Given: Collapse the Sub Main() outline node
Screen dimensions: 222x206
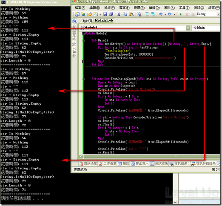Looking at the screenshot, I should click(x=83, y=41).
